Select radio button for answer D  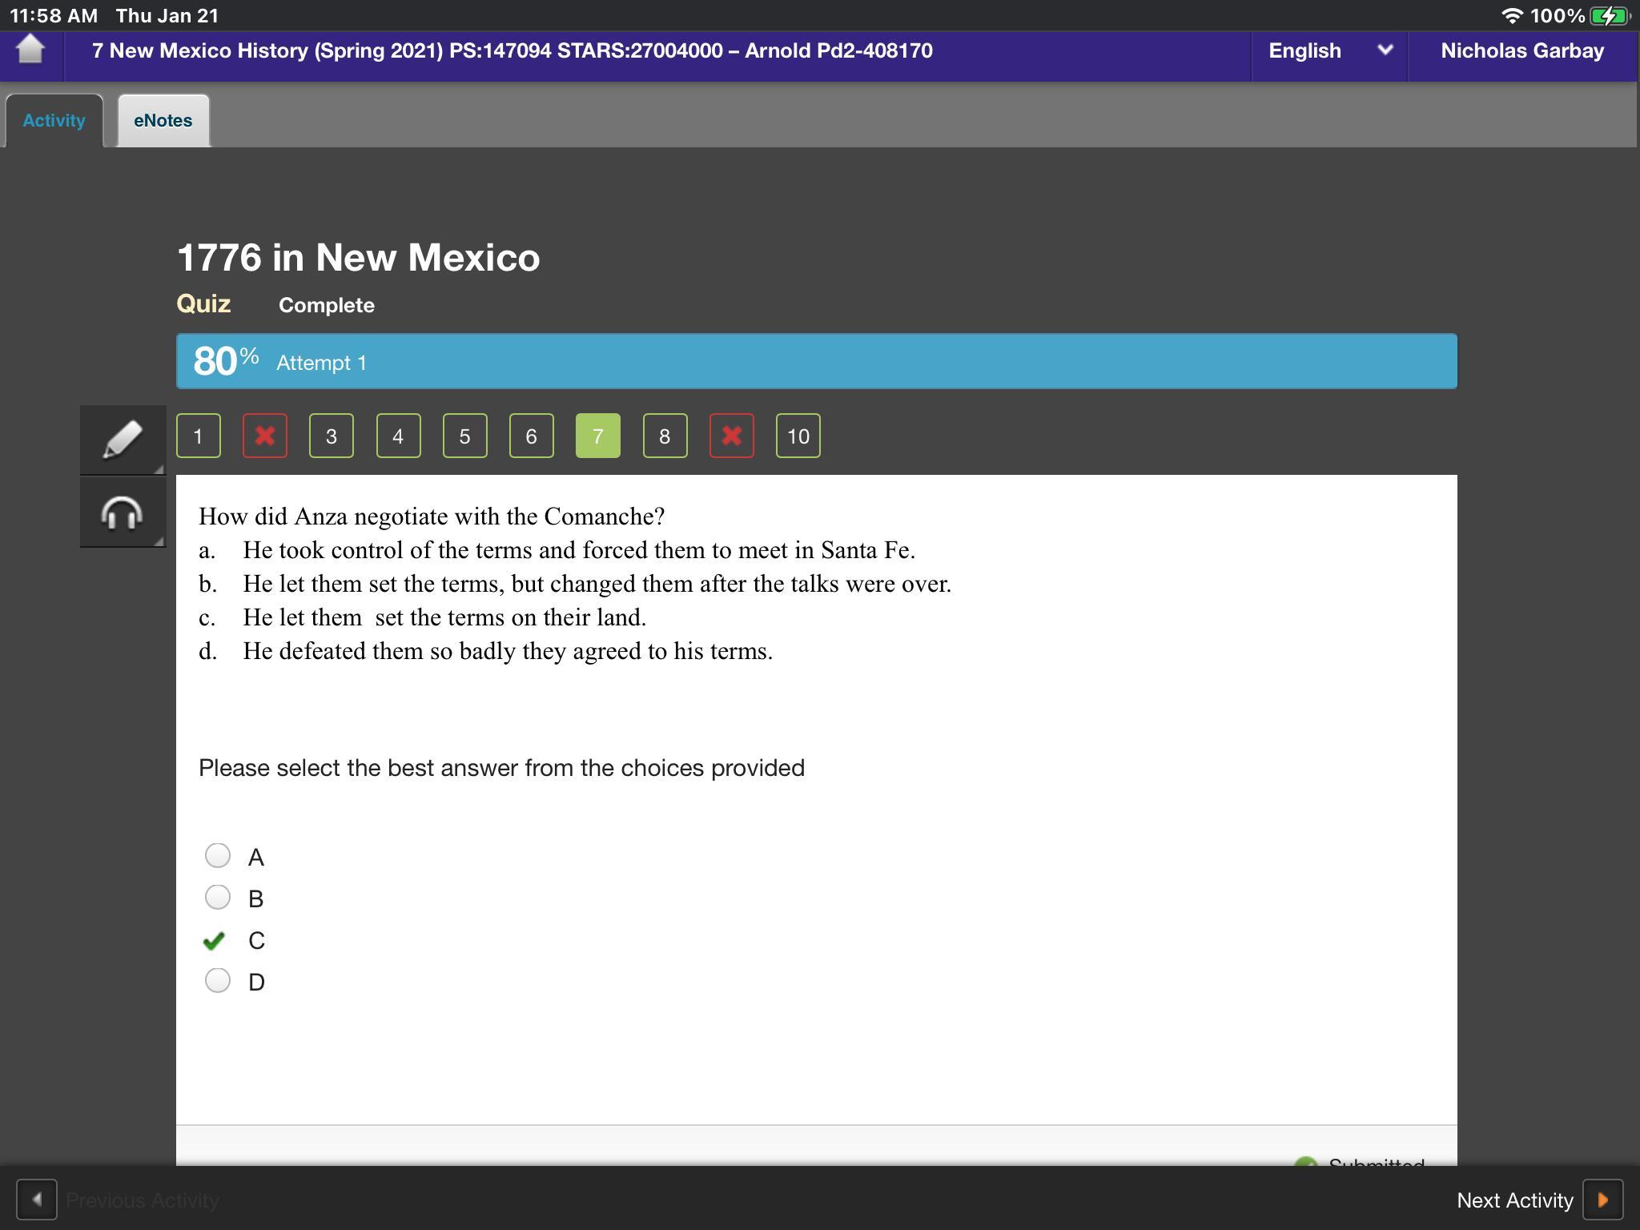coord(218,980)
